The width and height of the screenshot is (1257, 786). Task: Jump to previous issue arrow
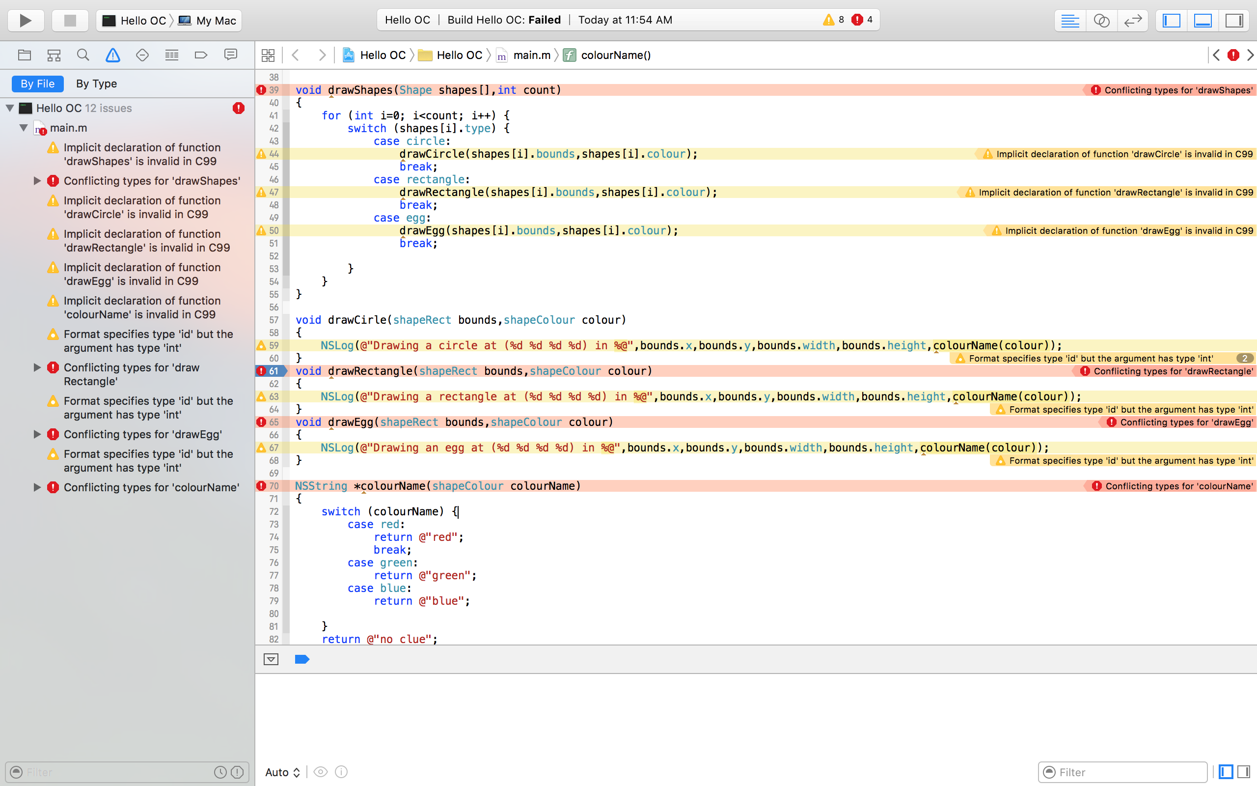[x=1216, y=55]
